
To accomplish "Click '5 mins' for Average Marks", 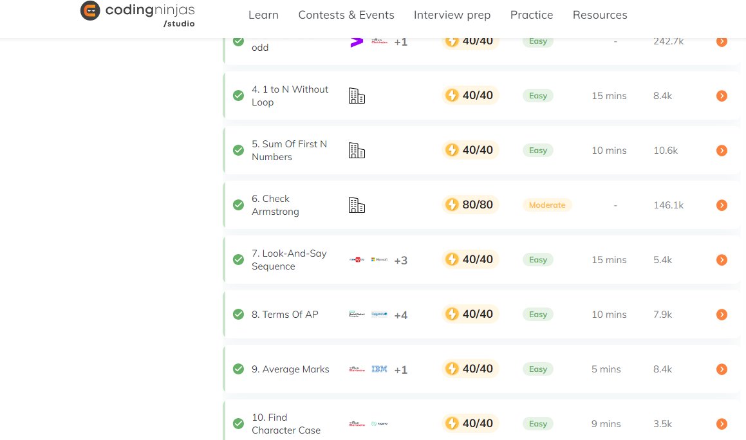I will tap(606, 369).
